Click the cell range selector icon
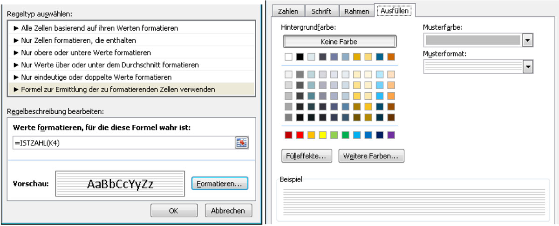 pos(241,143)
